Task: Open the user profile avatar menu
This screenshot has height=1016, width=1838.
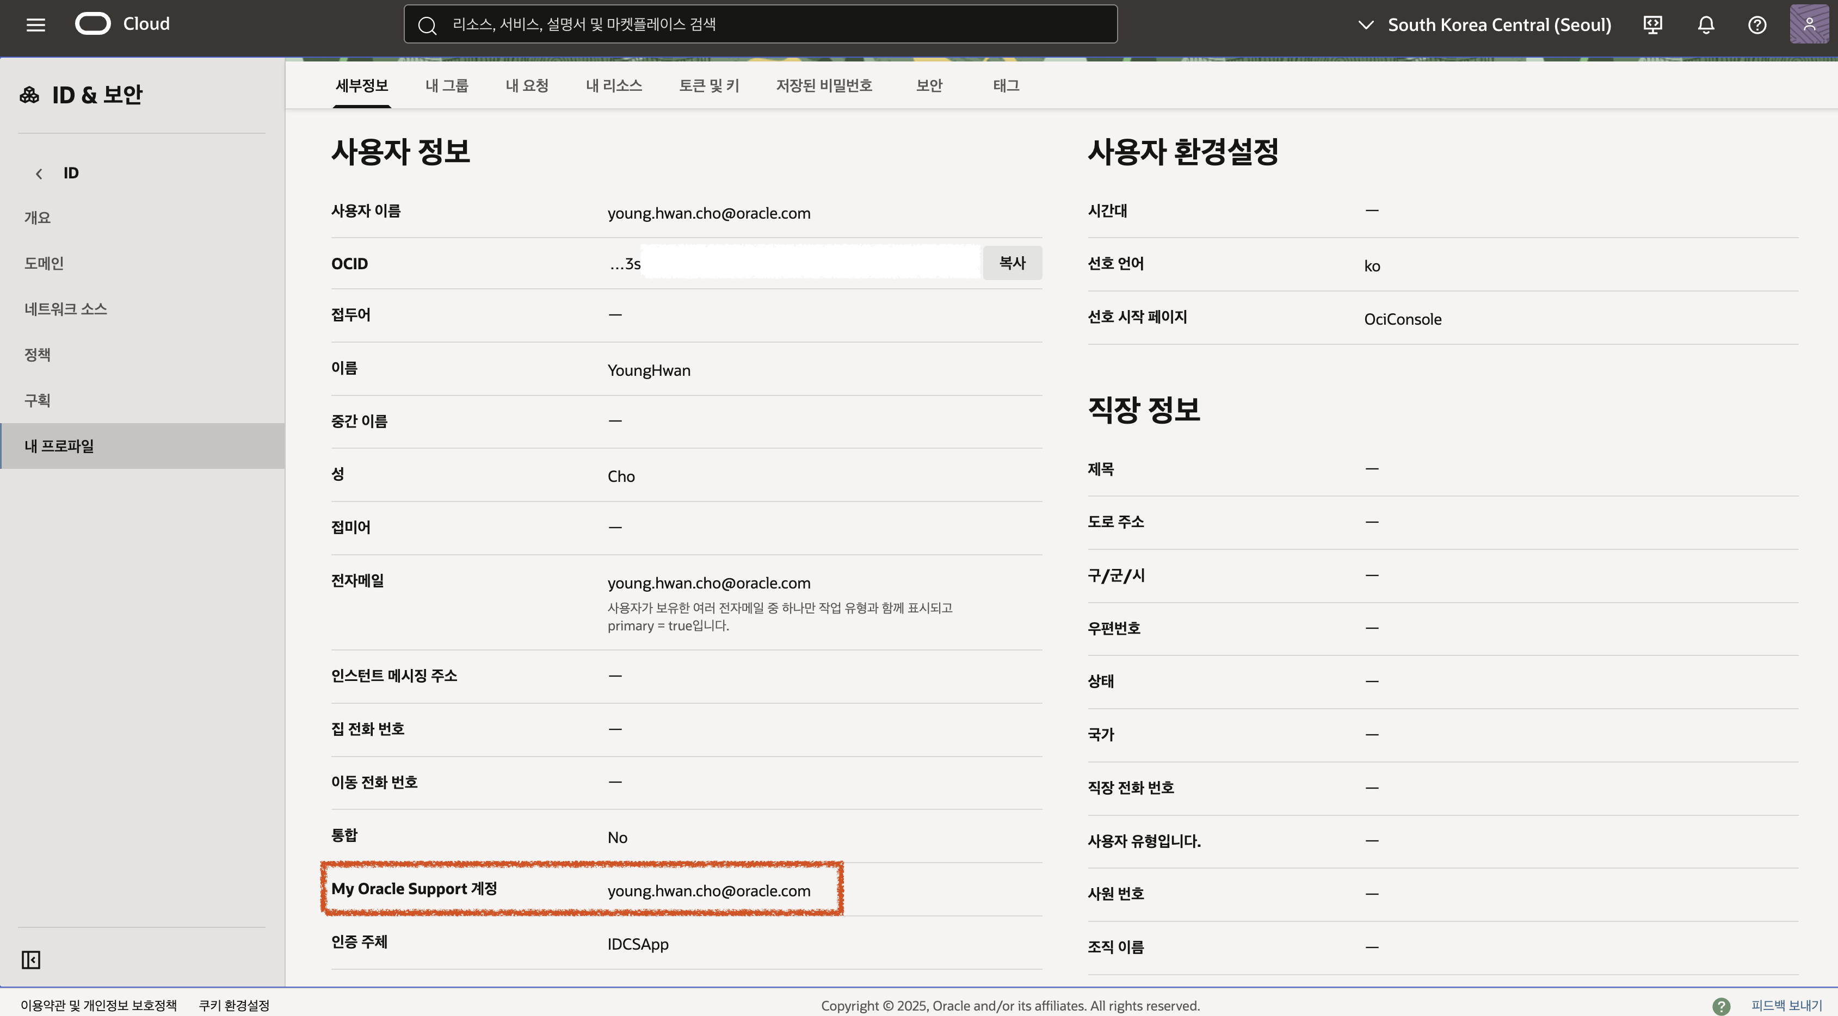Action: point(1809,25)
